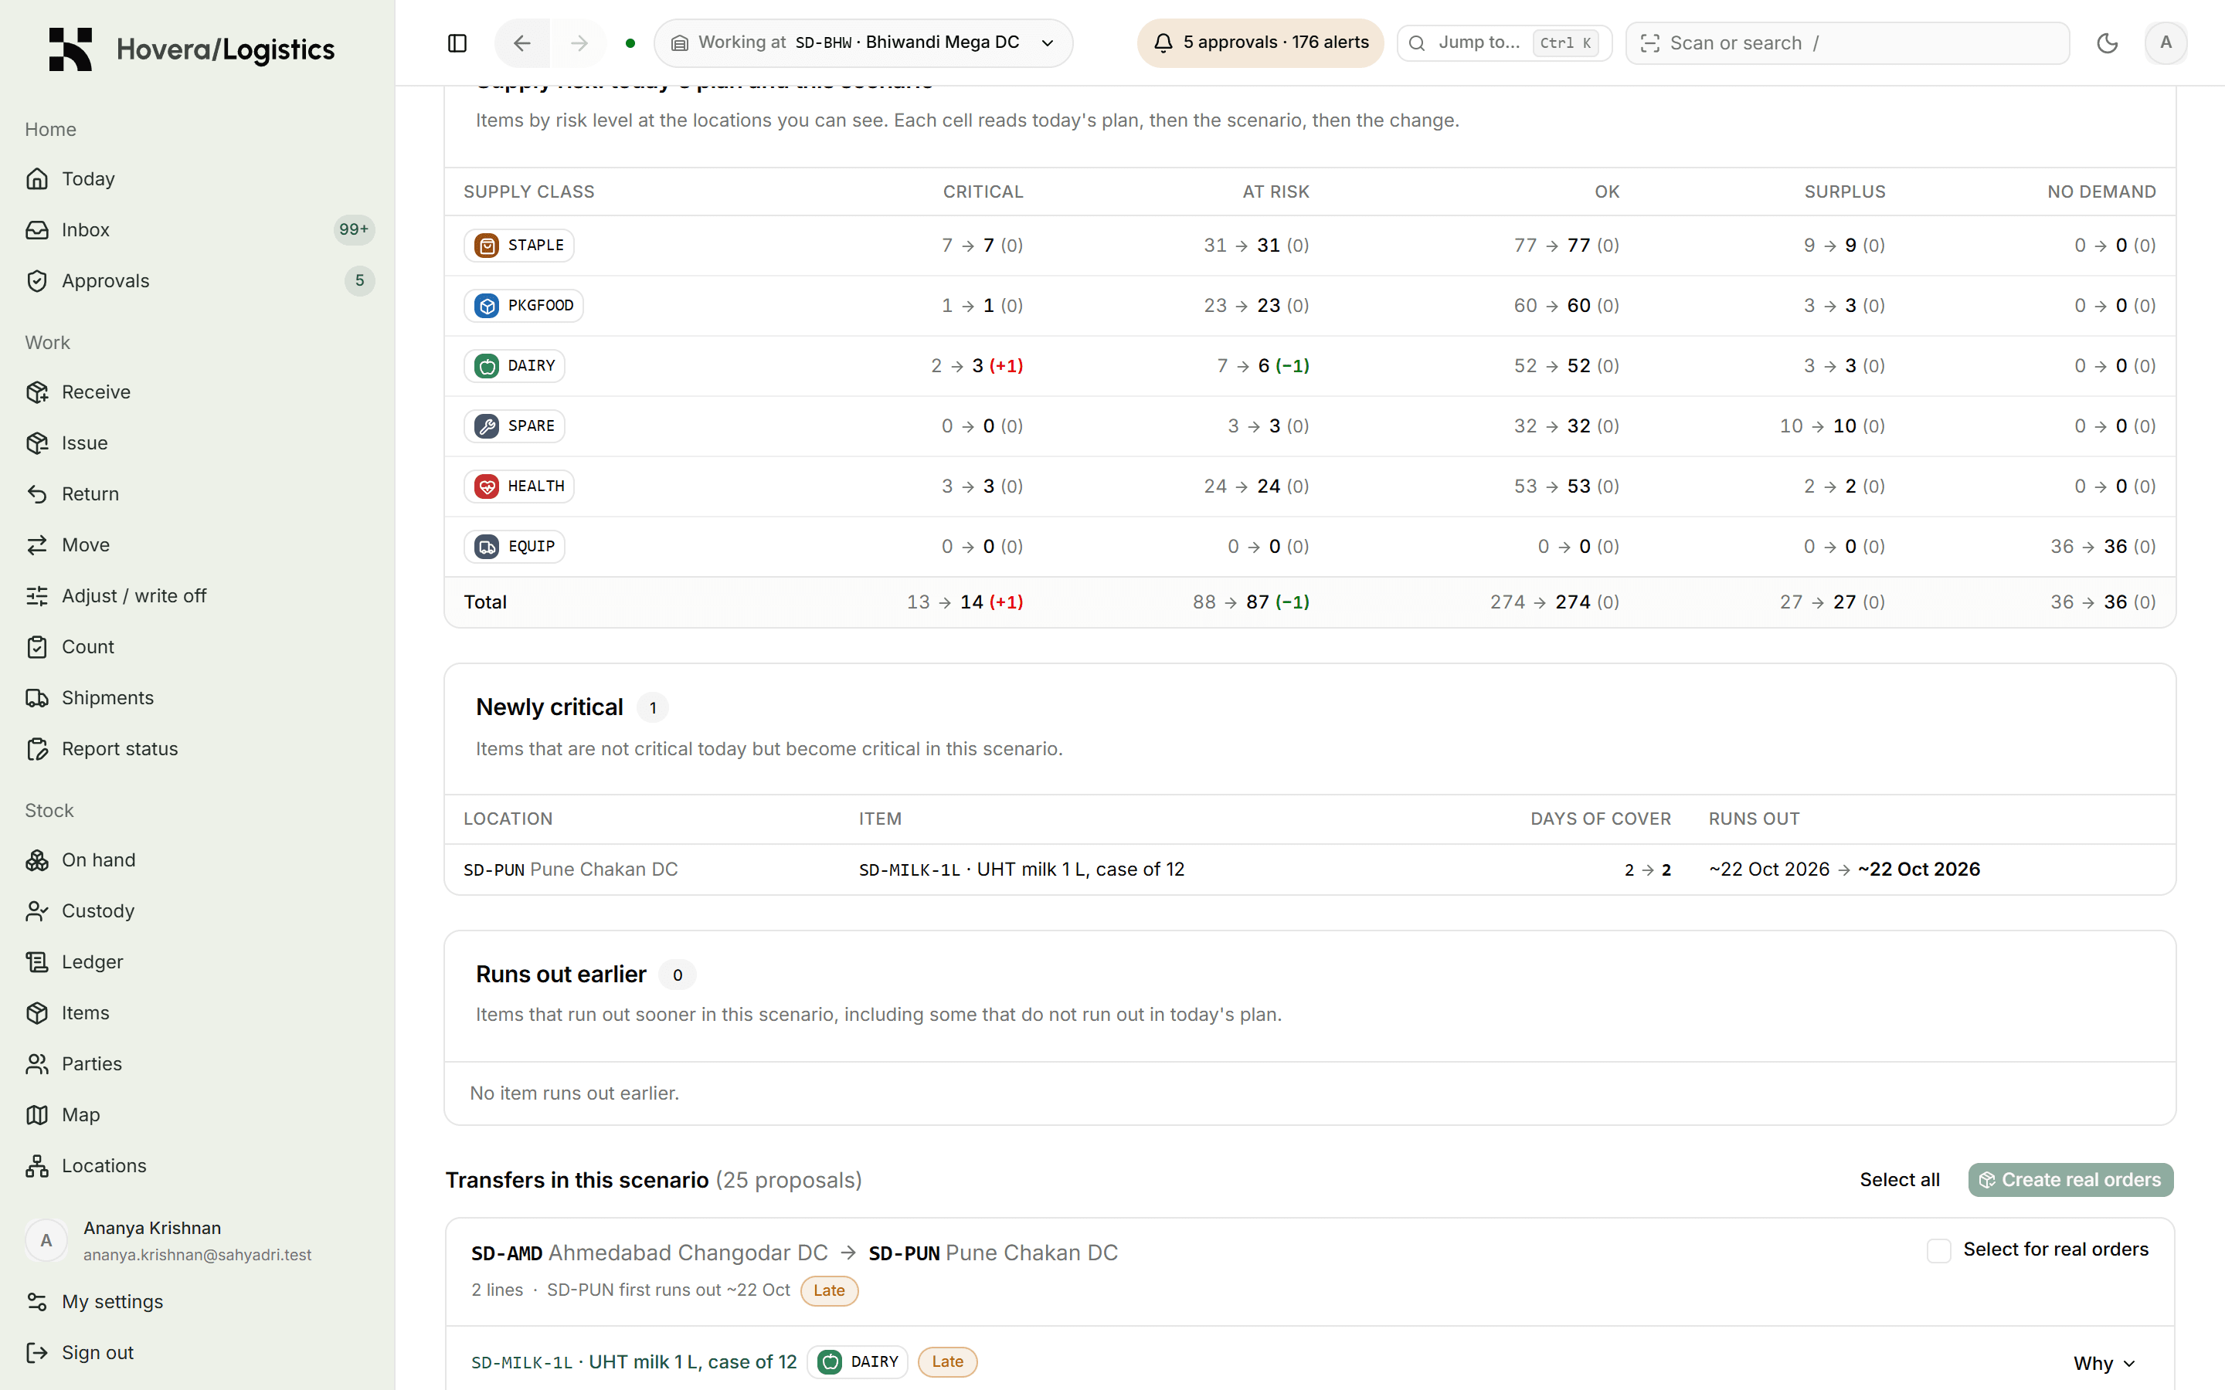2225x1390 pixels.
Task: Click the SPARE wrench icon
Action: (487, 425)
